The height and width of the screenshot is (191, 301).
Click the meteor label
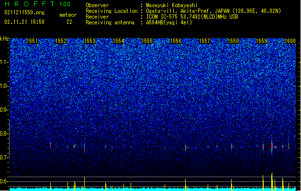point(68,15)
